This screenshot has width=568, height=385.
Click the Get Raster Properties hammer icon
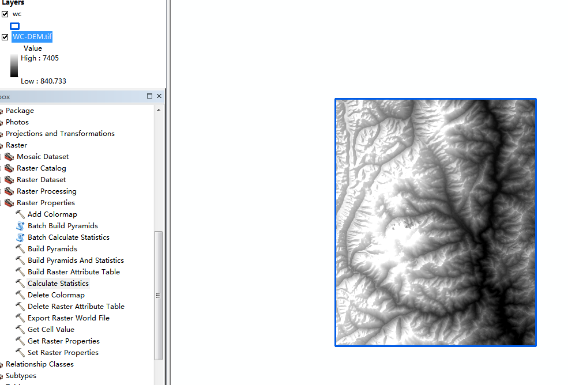point(20,341)
